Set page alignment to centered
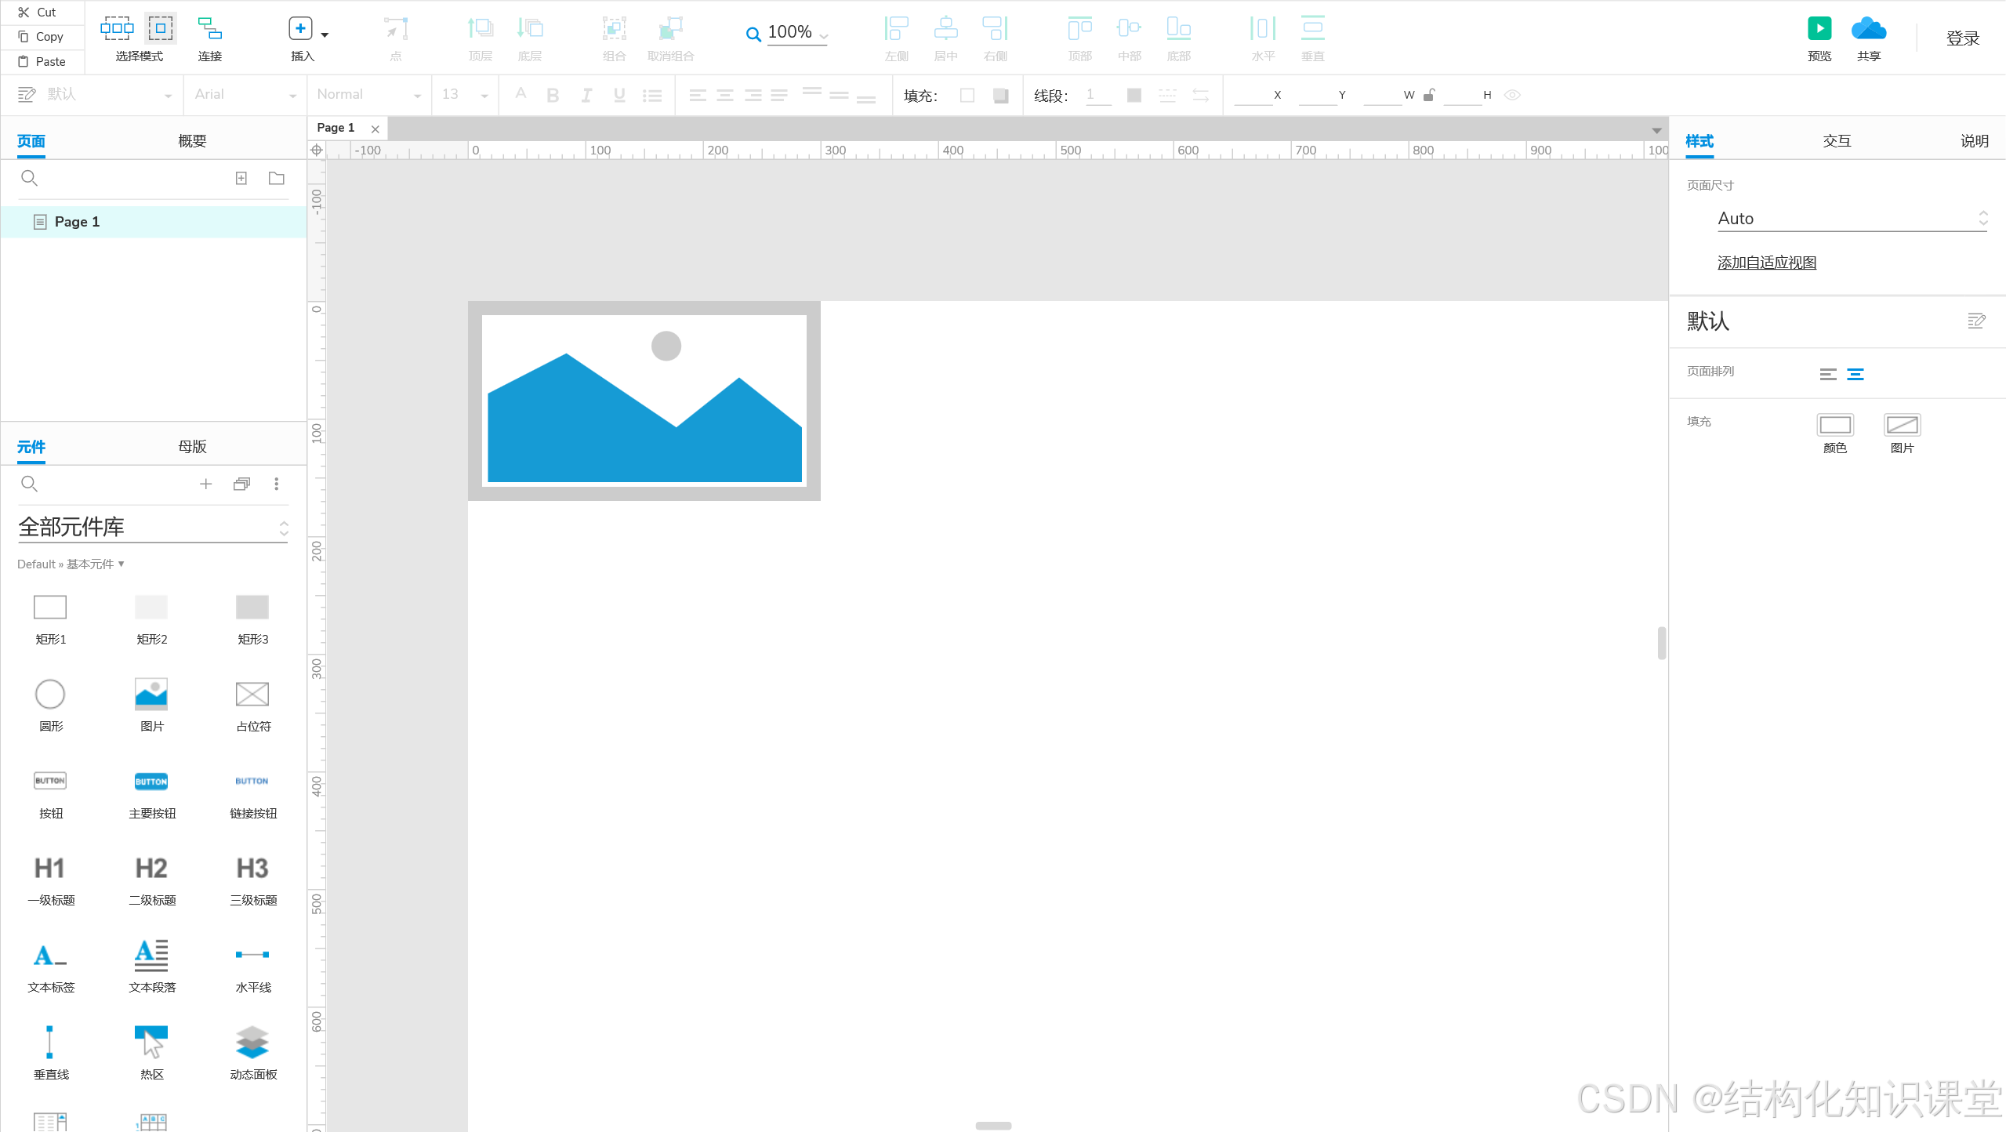 [1855, 374]
